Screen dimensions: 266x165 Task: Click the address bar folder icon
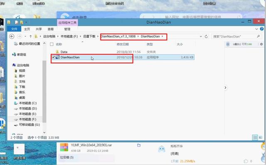(36, 36)
